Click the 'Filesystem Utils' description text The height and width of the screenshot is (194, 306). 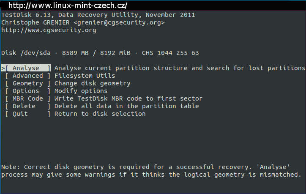pos(85,76)
